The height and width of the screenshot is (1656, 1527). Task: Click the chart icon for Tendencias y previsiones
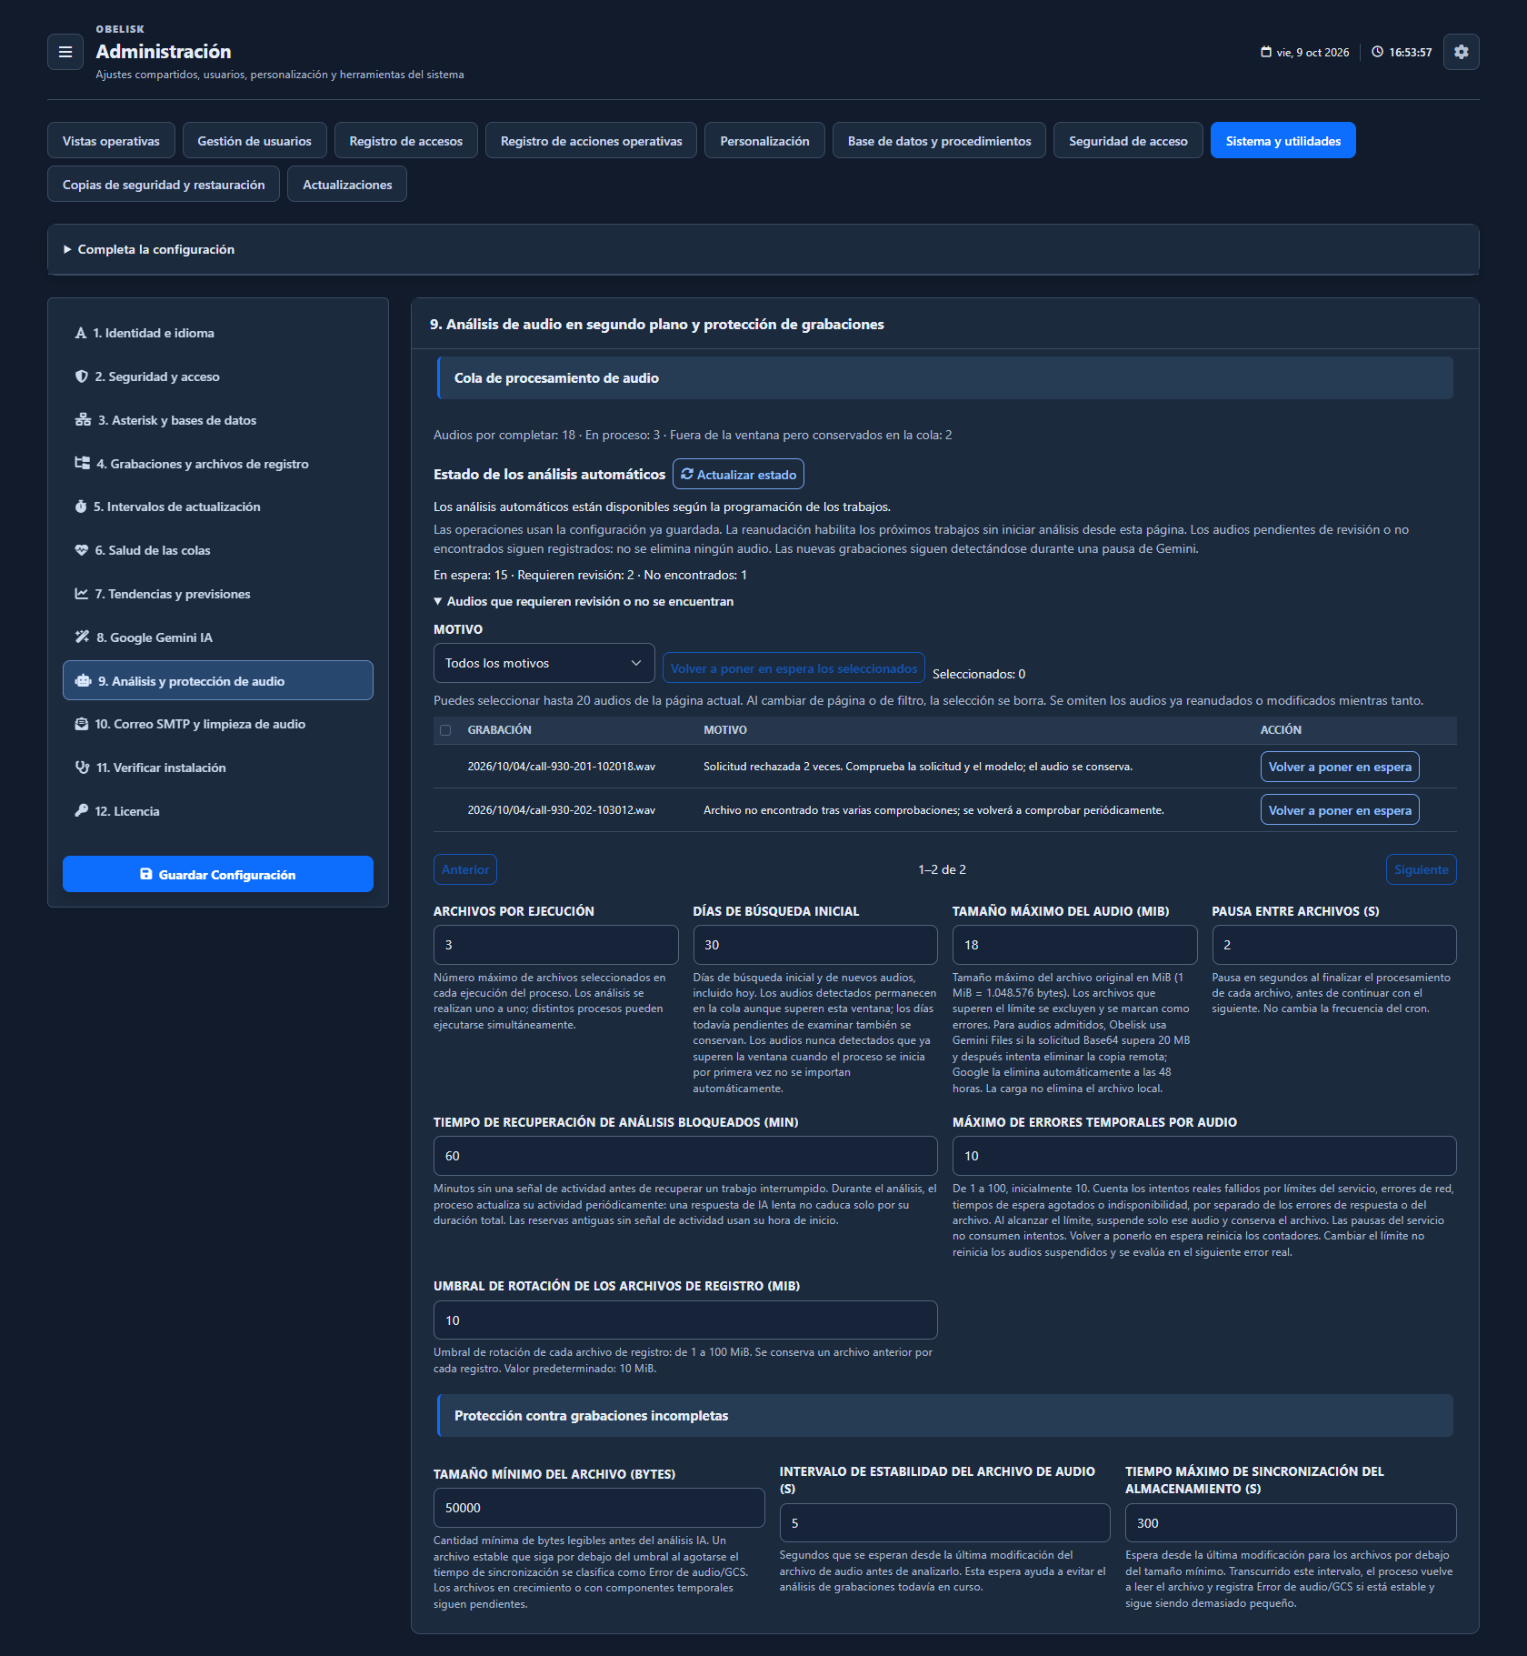82,594
